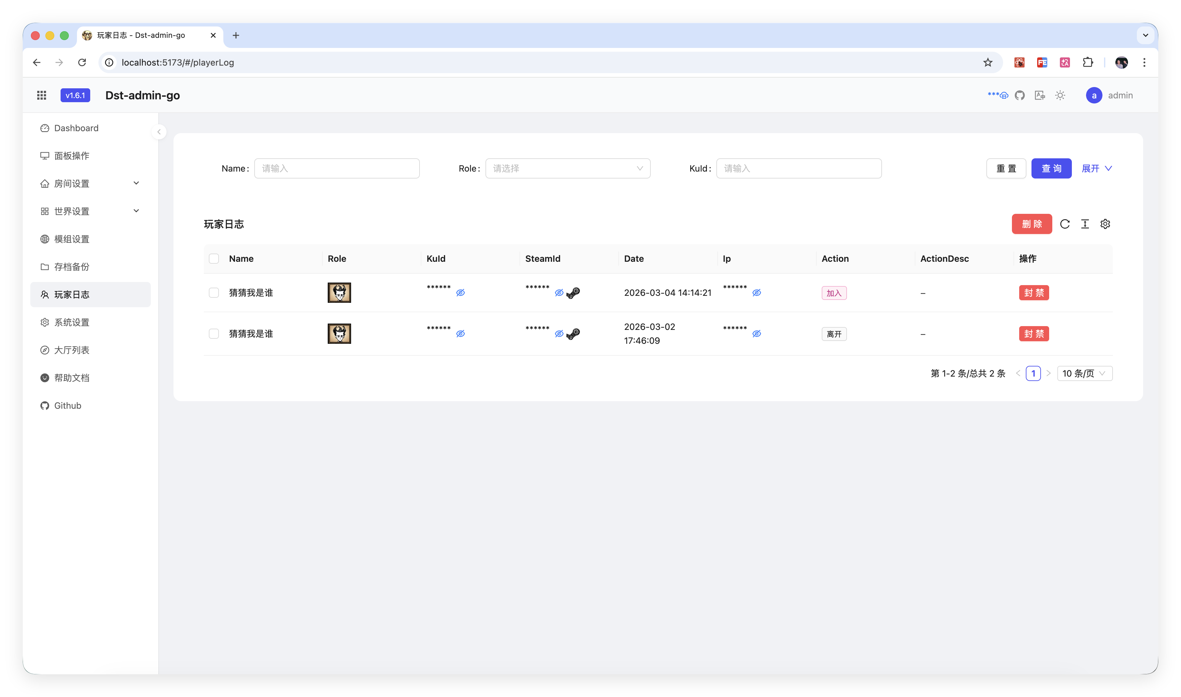The image size is (1181, 697).
Task: Open 系统设置 in sidebar
Action: [x=90, y=322]
